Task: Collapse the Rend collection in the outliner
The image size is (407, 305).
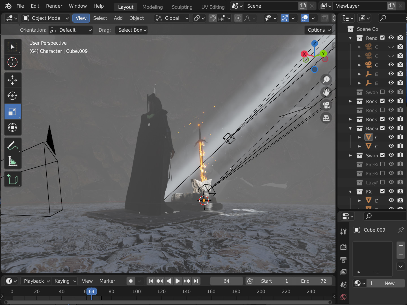Action: (x=350, y=38)
